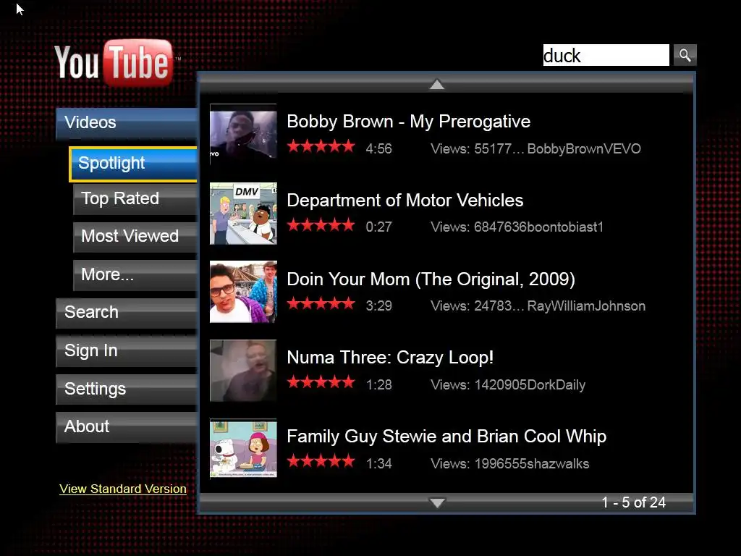Expand the More... categories item
The width and height of the screenshot is (741, 556).
[x=135, y=274]
